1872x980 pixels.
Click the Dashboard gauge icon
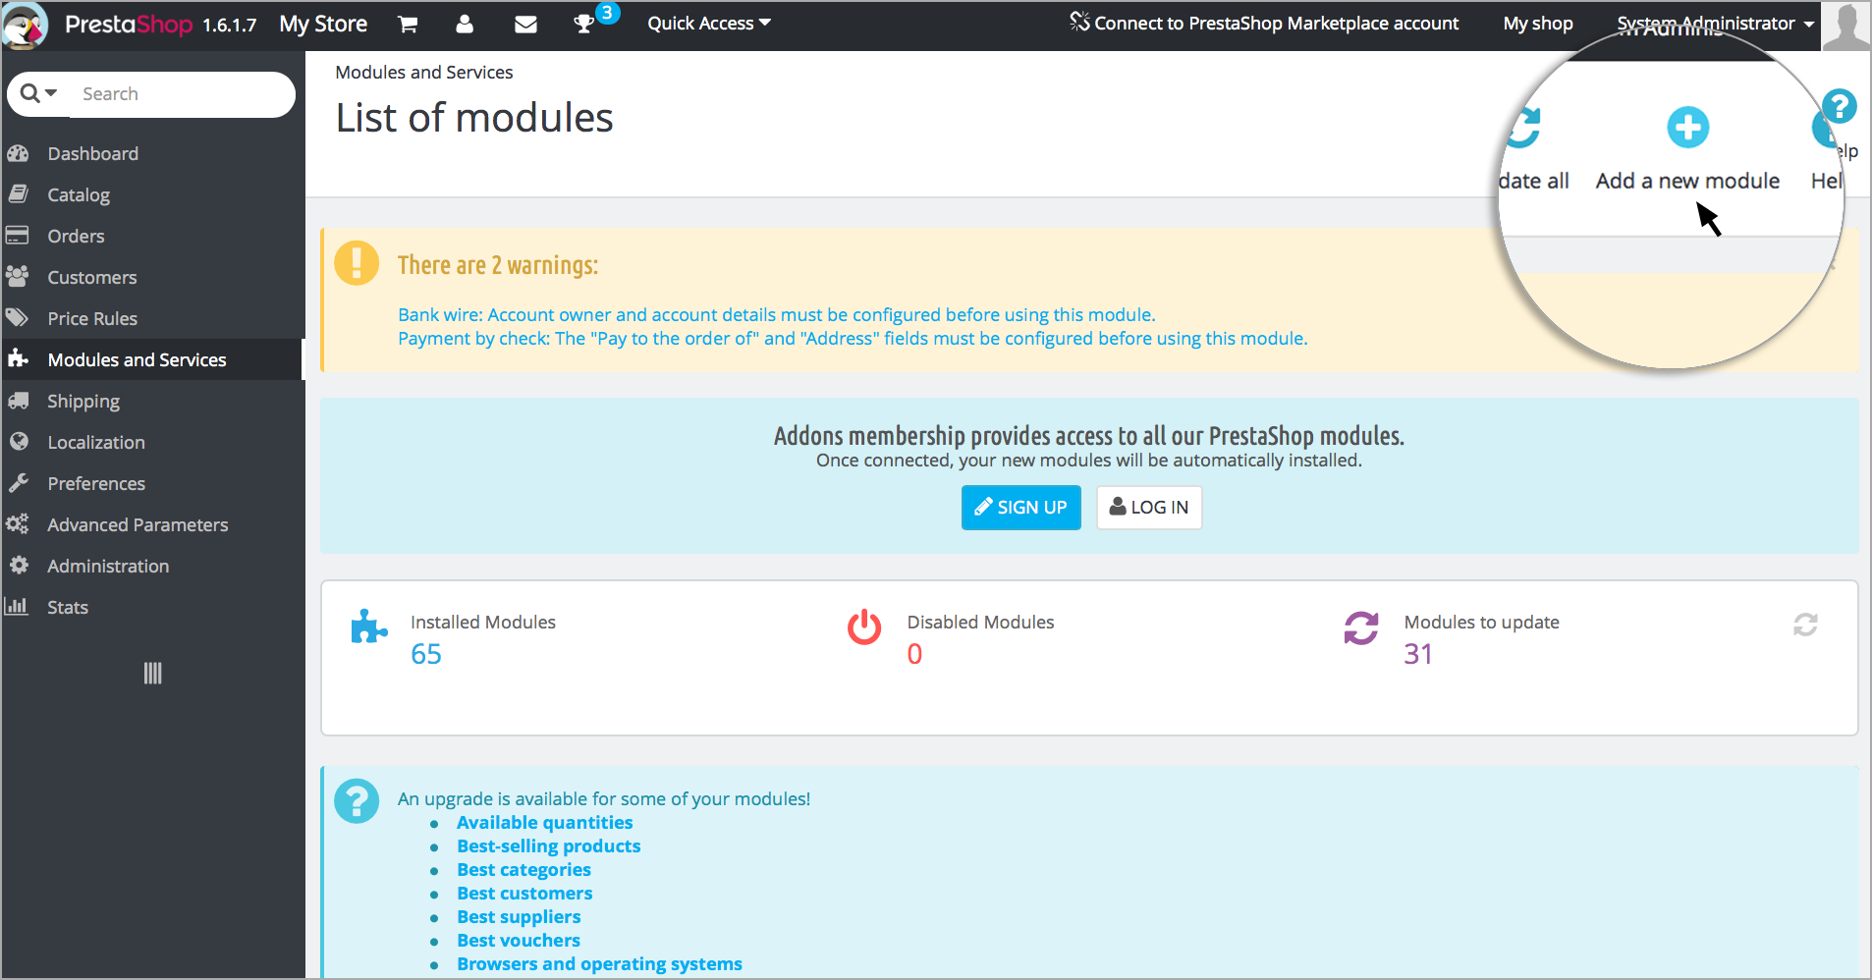coord(18,153)
